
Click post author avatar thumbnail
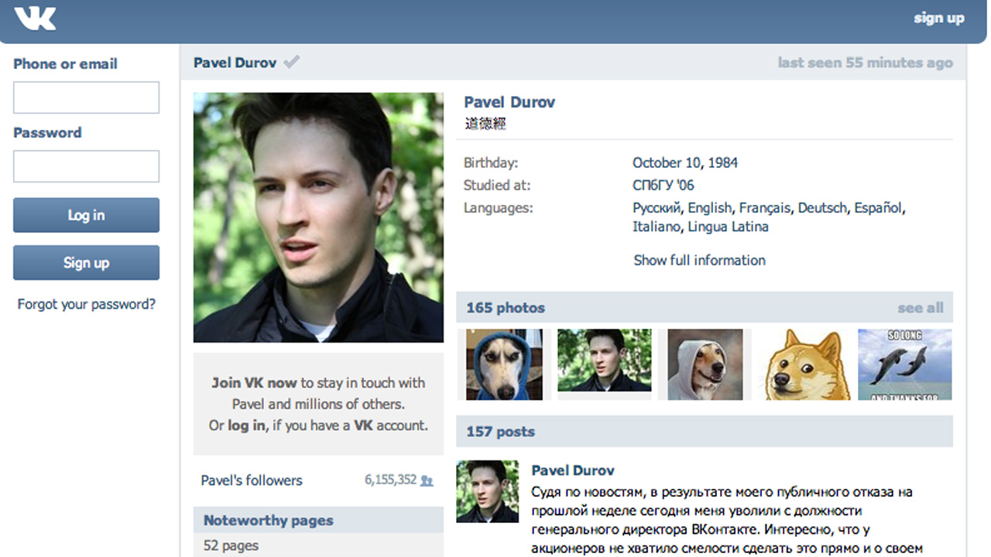(488, 491)
